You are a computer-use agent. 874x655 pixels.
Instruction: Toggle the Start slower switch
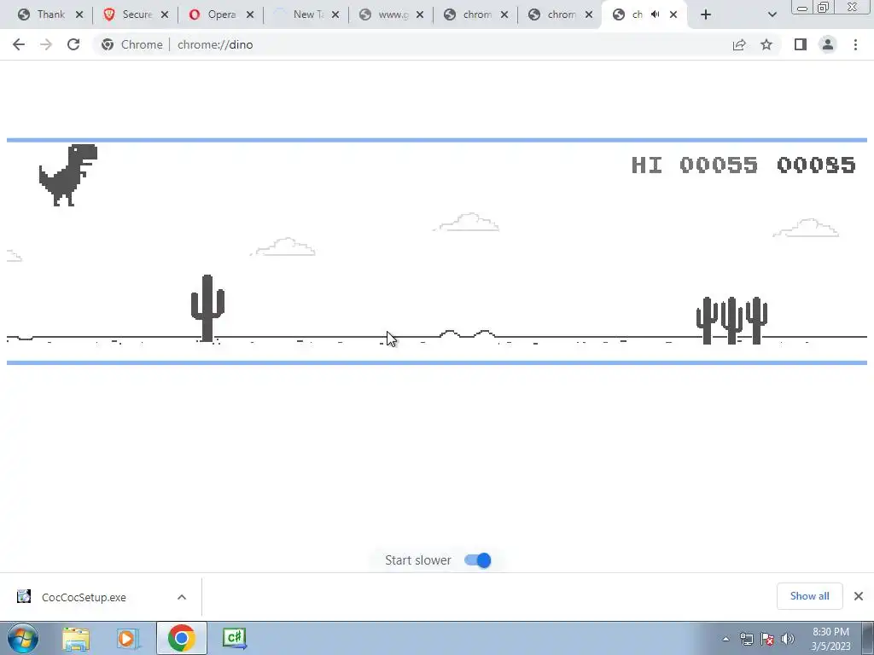point(478,560)
